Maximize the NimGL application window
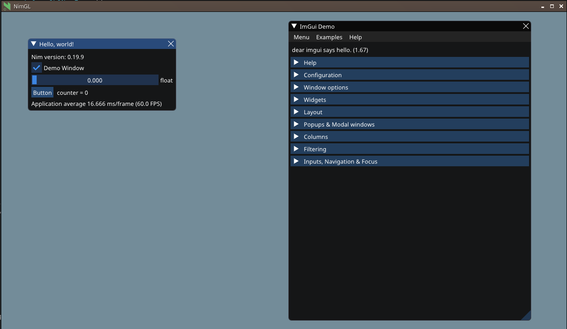Screen dimensions: 567x329 click(552, 6)
